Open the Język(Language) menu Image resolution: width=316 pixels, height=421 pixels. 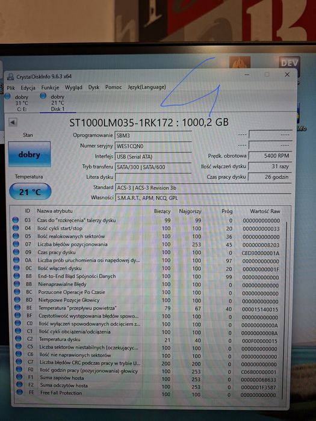147,87
